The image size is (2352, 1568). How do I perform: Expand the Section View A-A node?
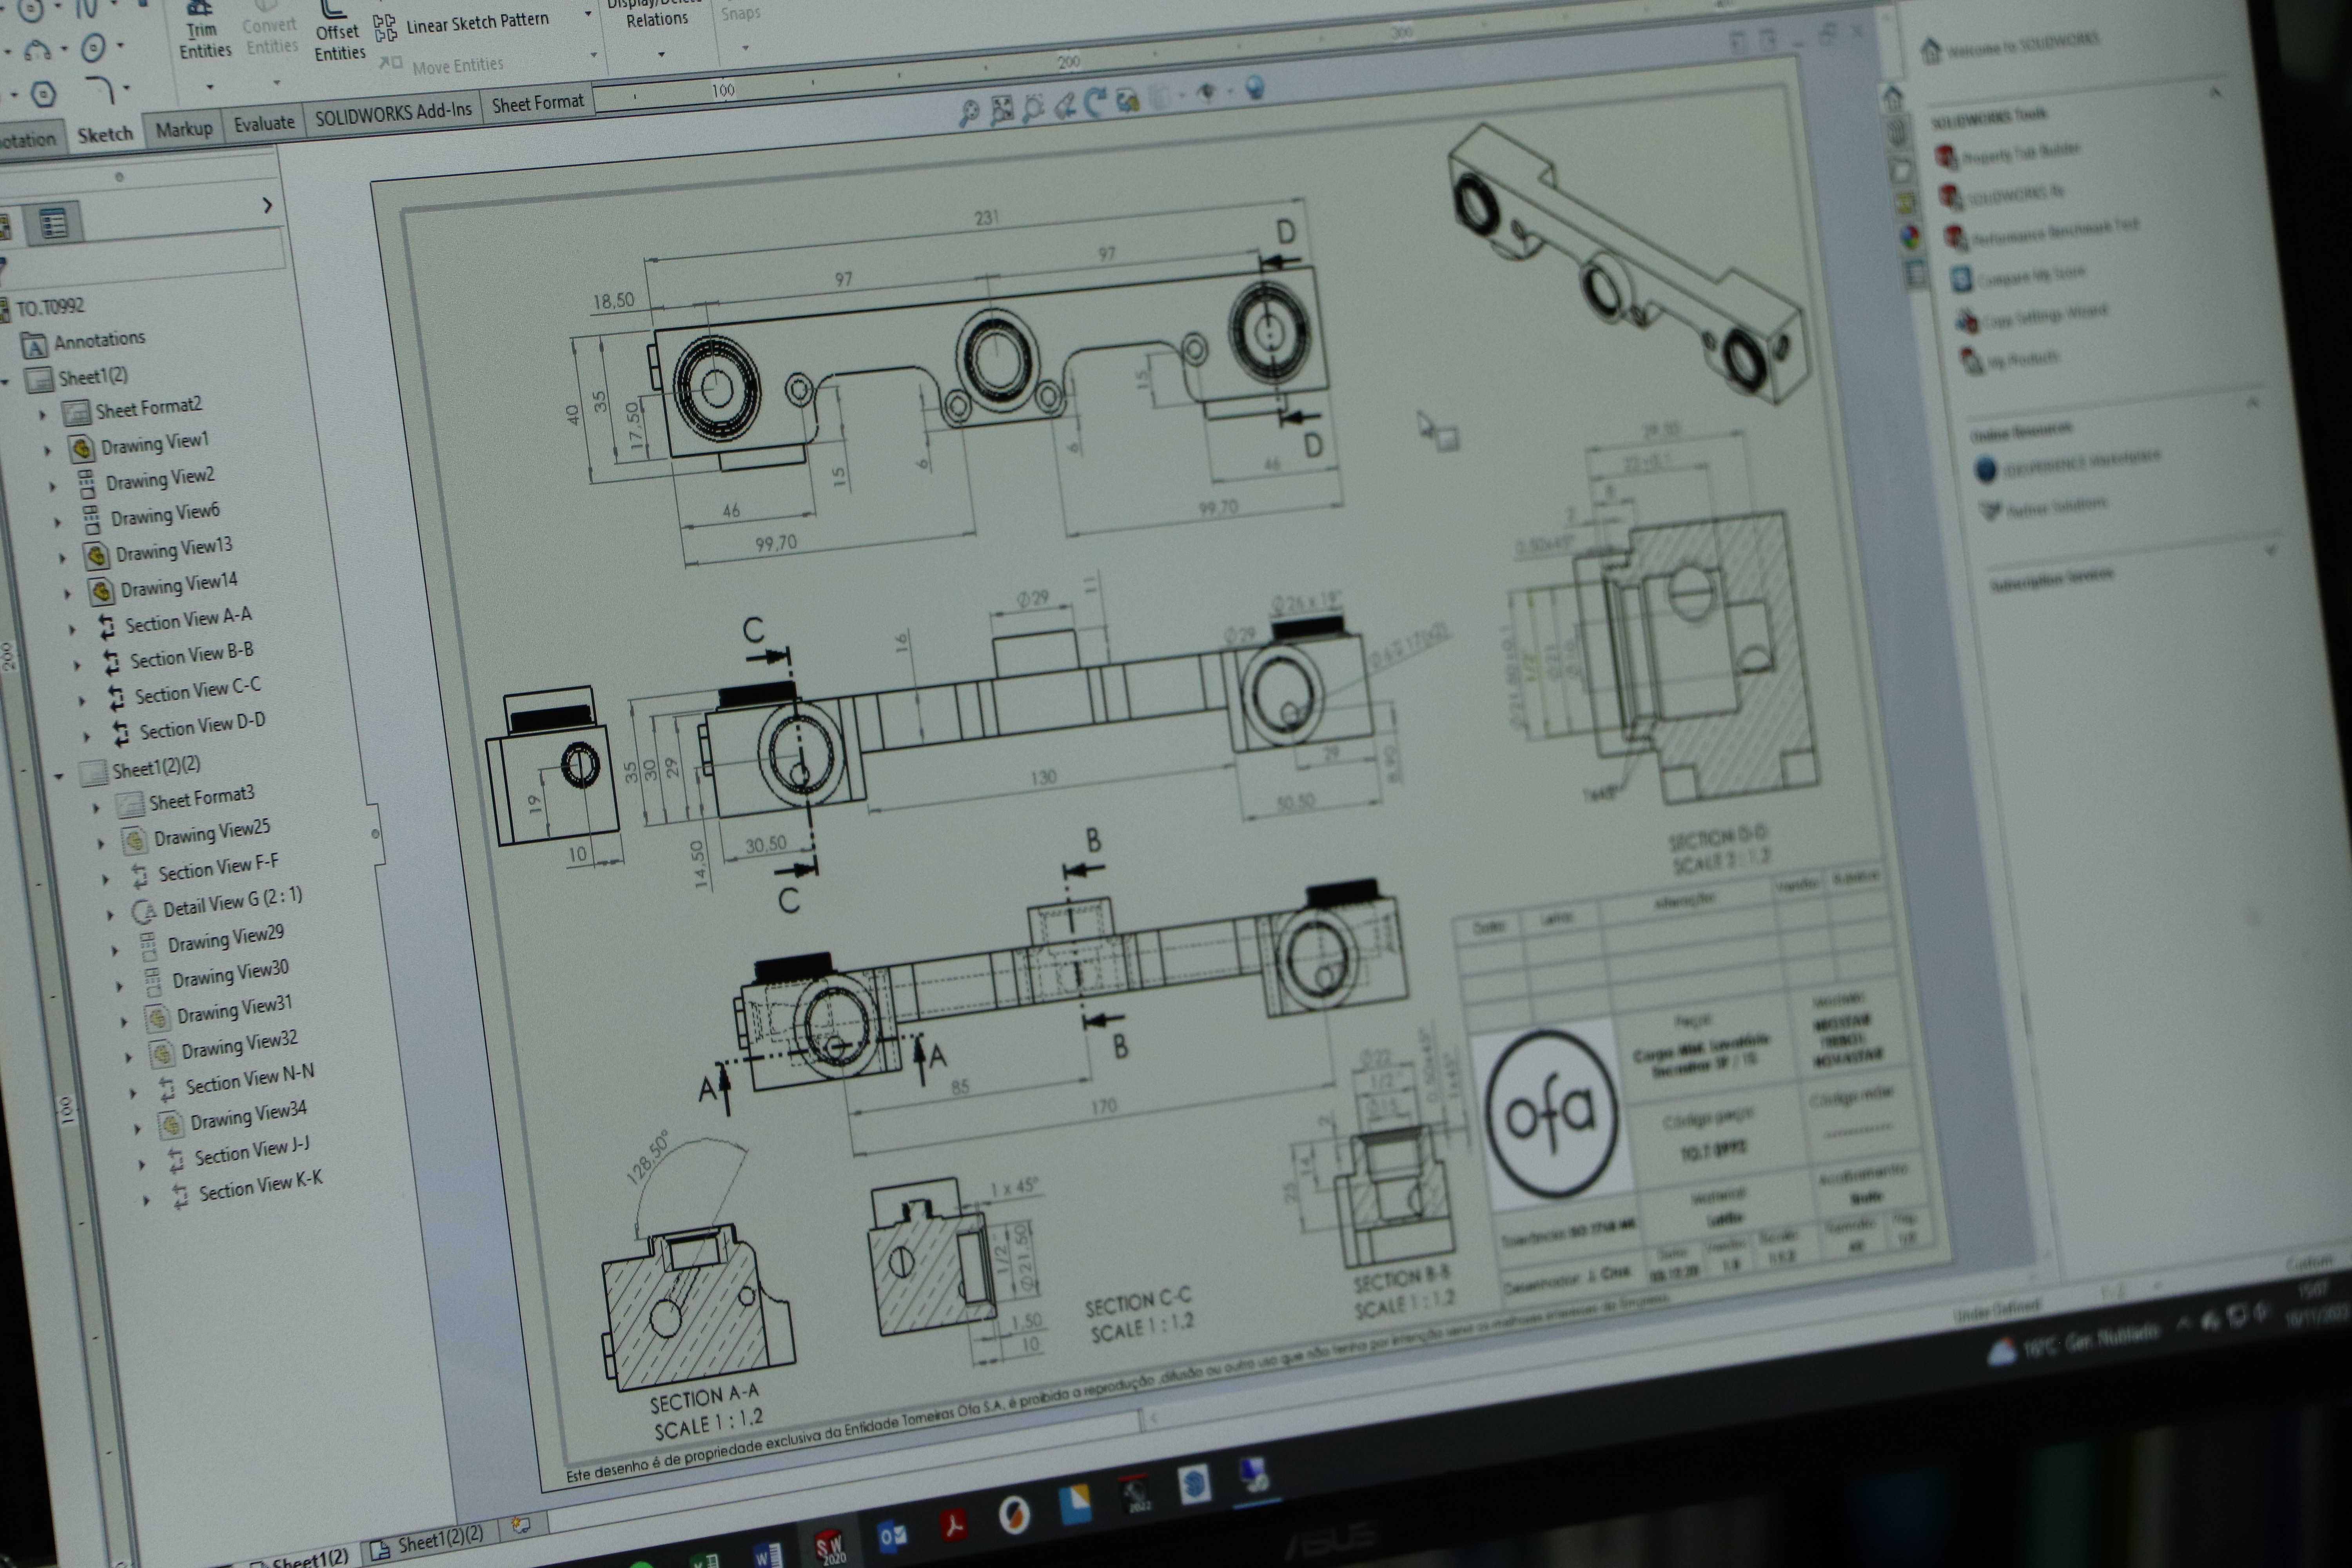pyautogui.click(x=72, y=629)
